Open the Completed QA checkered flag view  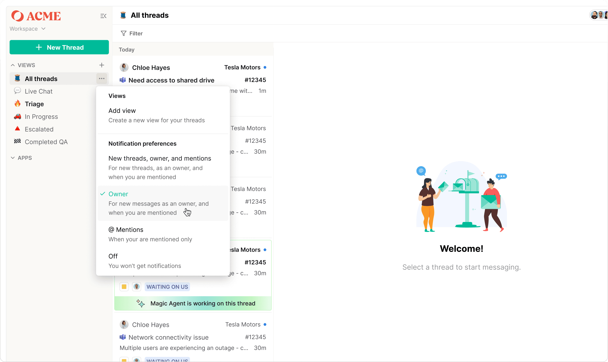(46, 142)
